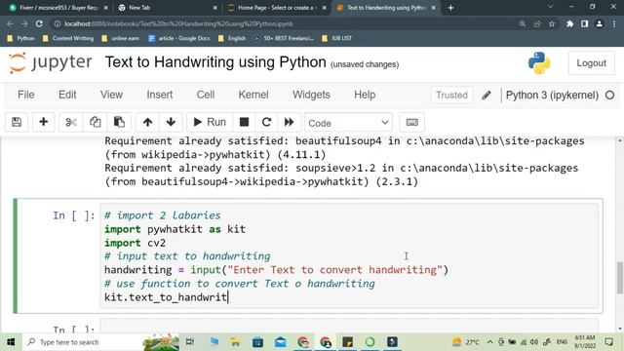
Task: Open the command palette keyboard icon
Action: (x=411, y=122)
